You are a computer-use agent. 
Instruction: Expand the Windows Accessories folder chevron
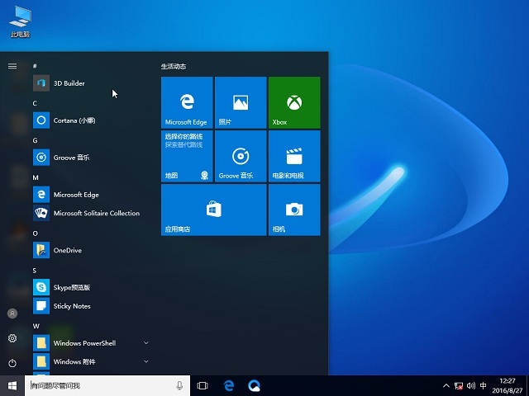click(146, 361)
